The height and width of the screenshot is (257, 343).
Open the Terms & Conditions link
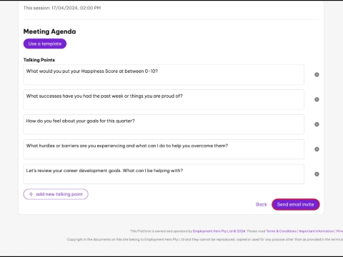pyautogui.click(x=281, y=231)
